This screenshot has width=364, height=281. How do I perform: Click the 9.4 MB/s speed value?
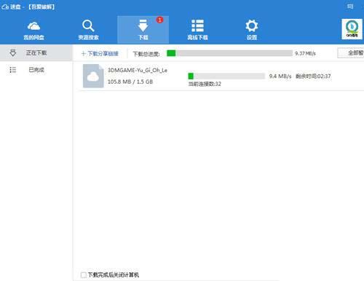click(x=280, y=76)
